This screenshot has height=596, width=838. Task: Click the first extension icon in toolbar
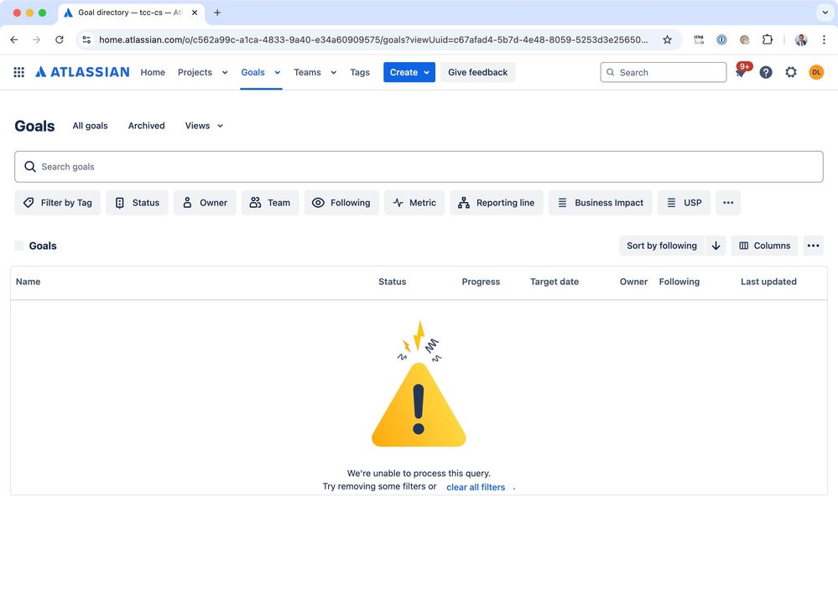699,39
